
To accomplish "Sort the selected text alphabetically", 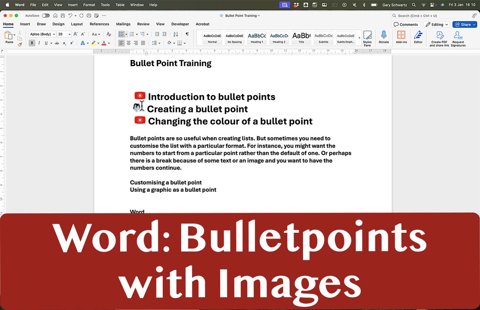I will click(x=176, y=34).
